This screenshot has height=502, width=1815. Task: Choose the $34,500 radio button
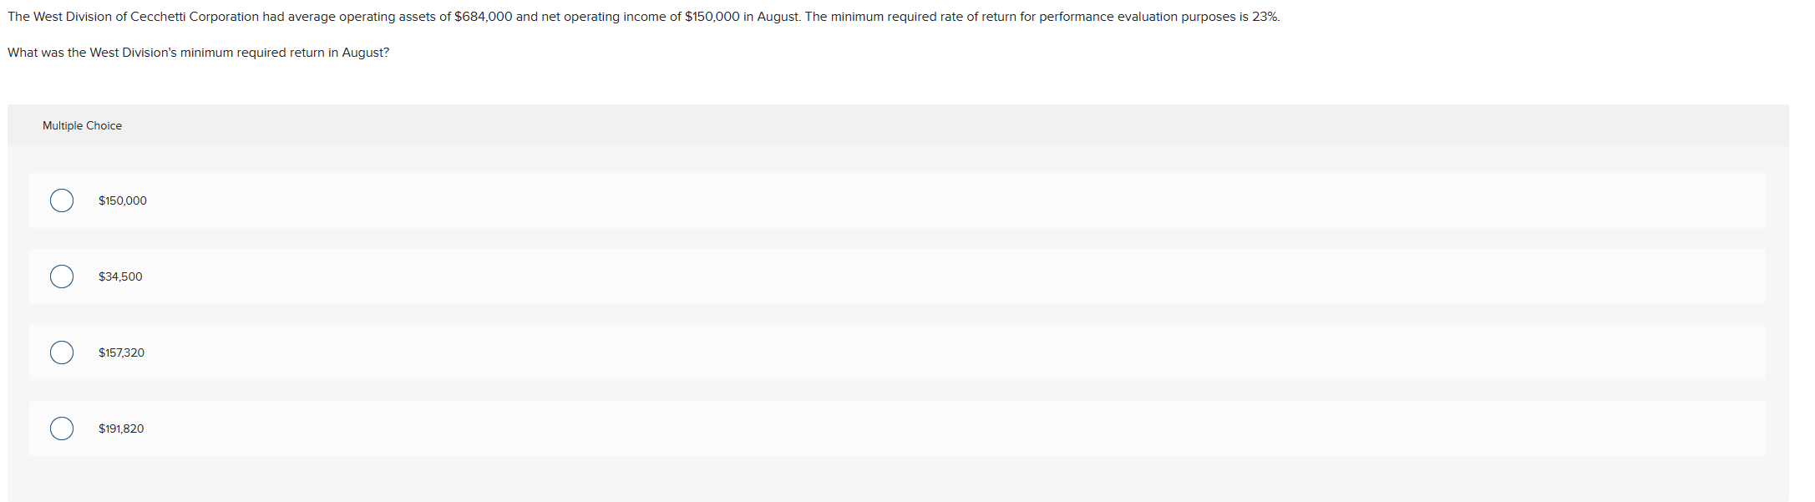point(62,276)
